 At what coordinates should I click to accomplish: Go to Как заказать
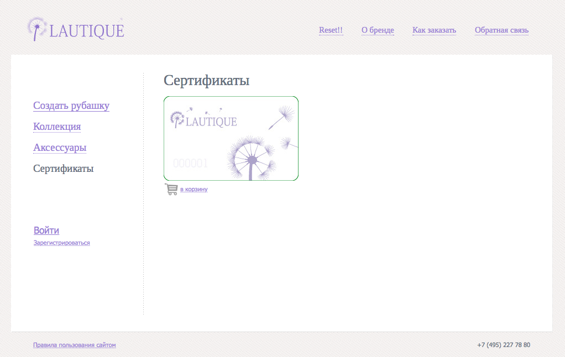point(434,30)
